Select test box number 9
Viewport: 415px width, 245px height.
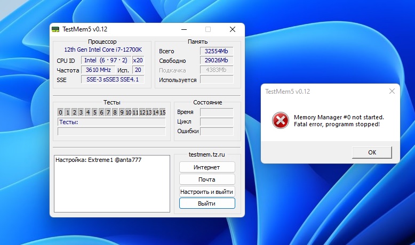pyautogui.click(x=122, y=112)
